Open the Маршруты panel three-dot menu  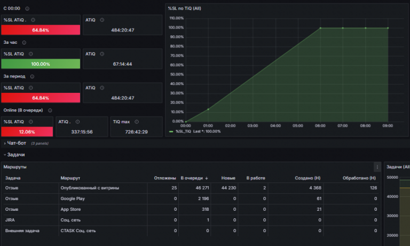[x=377, y=167]
